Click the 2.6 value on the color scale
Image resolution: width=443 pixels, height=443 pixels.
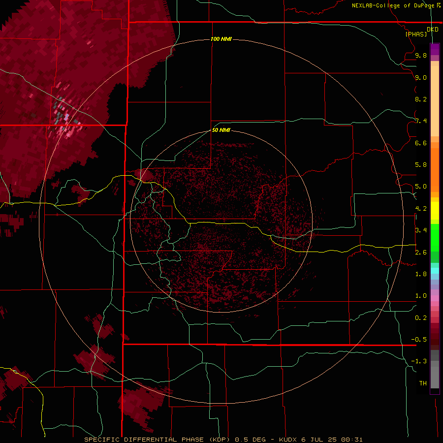click(421, 253)
